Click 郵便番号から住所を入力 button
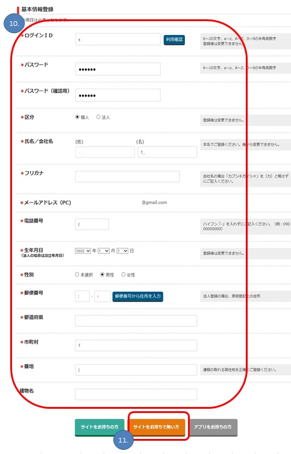Screen dimensions: 291x454 (x=138, y=297)
